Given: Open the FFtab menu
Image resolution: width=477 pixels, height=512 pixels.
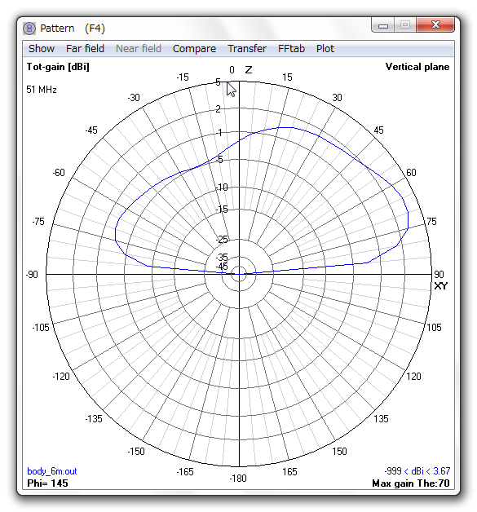Looking at the screenshot, I should click(x=291, y=49).
